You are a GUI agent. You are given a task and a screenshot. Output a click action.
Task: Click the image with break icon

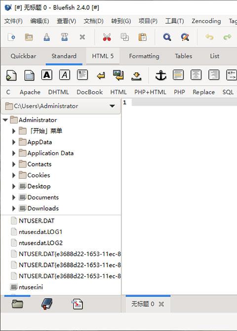click(x=118, y=75)
